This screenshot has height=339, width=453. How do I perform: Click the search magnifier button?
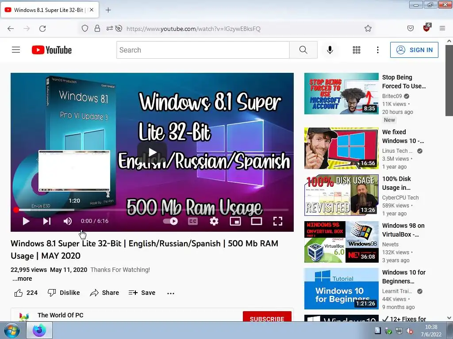(303, 50)
